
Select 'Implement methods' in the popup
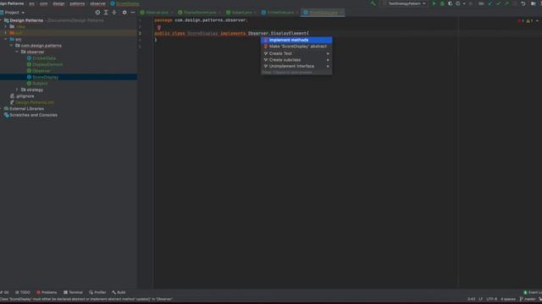[296, 40]
